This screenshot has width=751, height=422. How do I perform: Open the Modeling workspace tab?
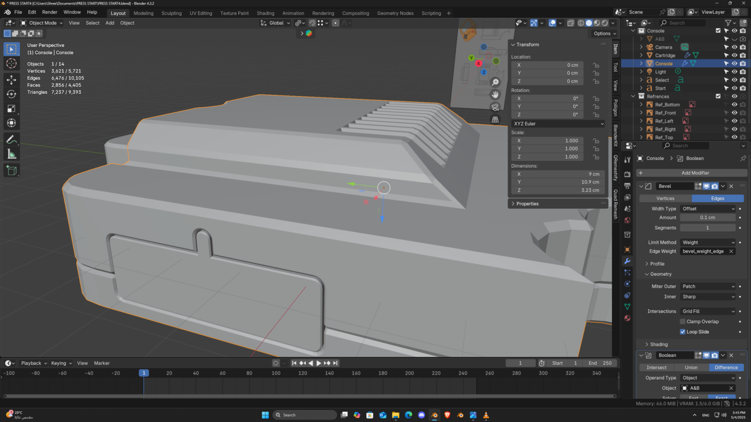143,13
